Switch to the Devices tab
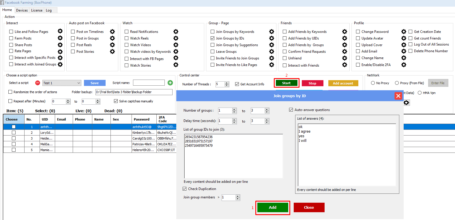 (22, 10)
